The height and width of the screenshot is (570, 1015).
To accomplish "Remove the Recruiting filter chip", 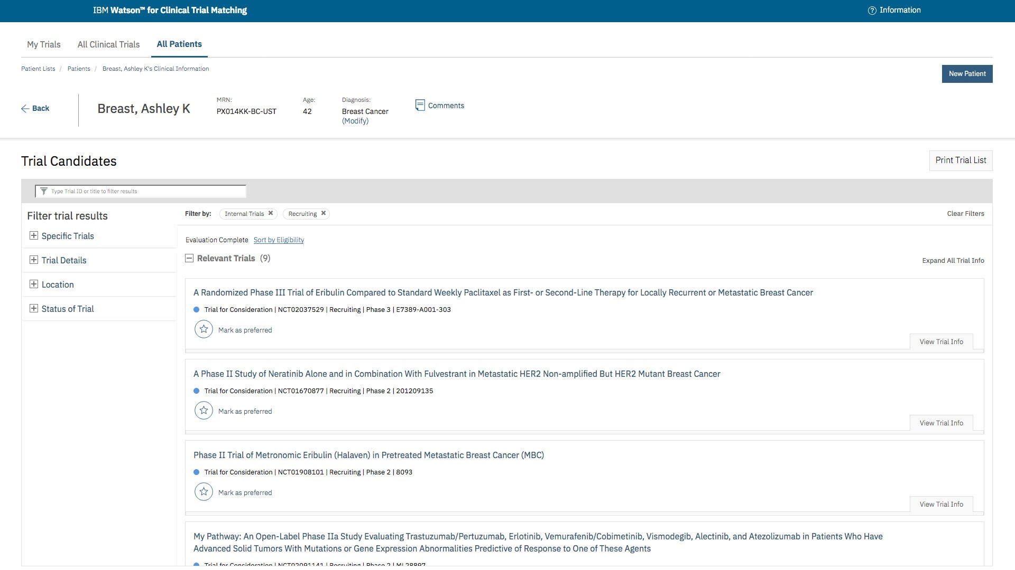I will (x=324, y=213).
